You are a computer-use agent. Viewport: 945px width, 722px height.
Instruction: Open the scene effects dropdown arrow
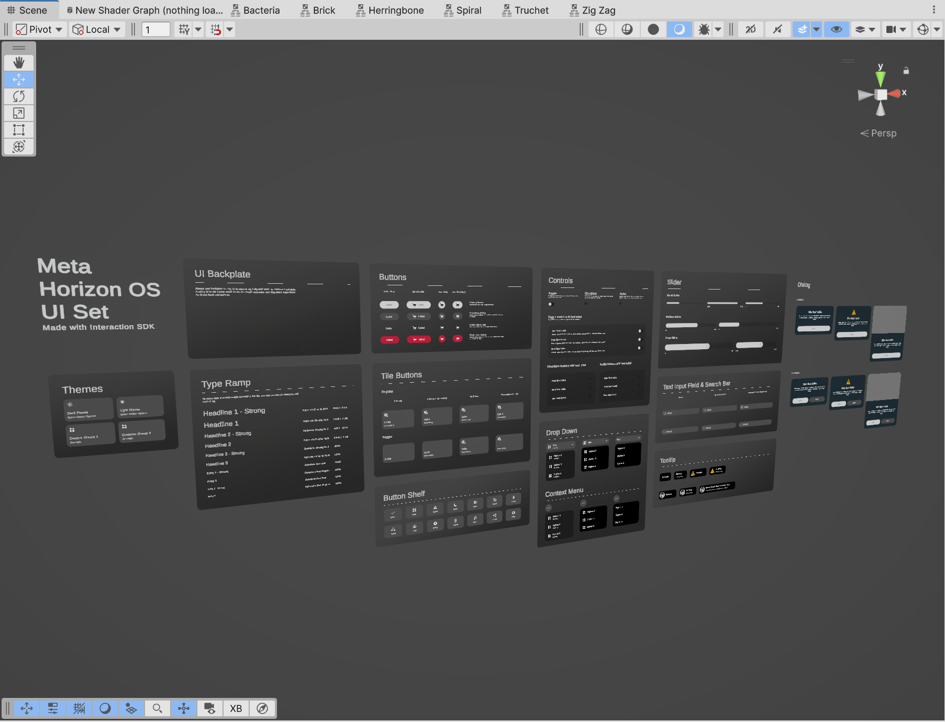(816, 29)
